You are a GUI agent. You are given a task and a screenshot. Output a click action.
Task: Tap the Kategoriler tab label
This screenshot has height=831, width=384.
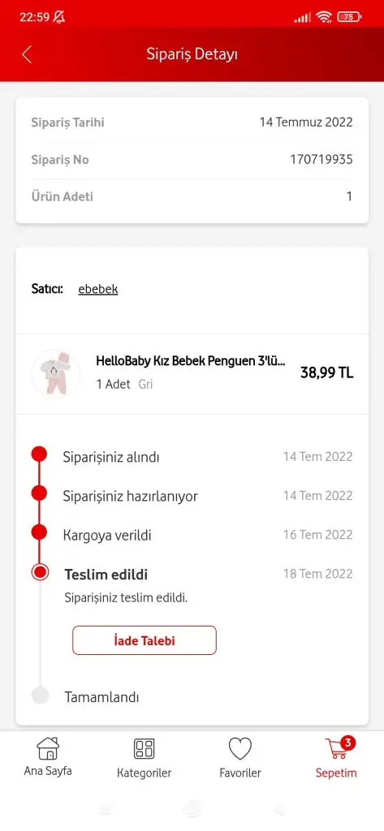click(x=145, y=773)
